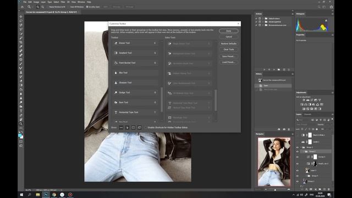Viewport: 352px width, 198px height.
Task: Click Load Preset button
Action: click(229, 62)
